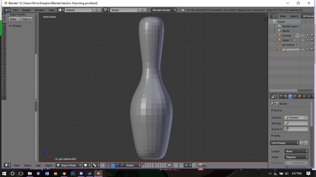This screenshot has height=177, width=316.
Task: Click the OpenGL render image icon
Action: [200, 165]
